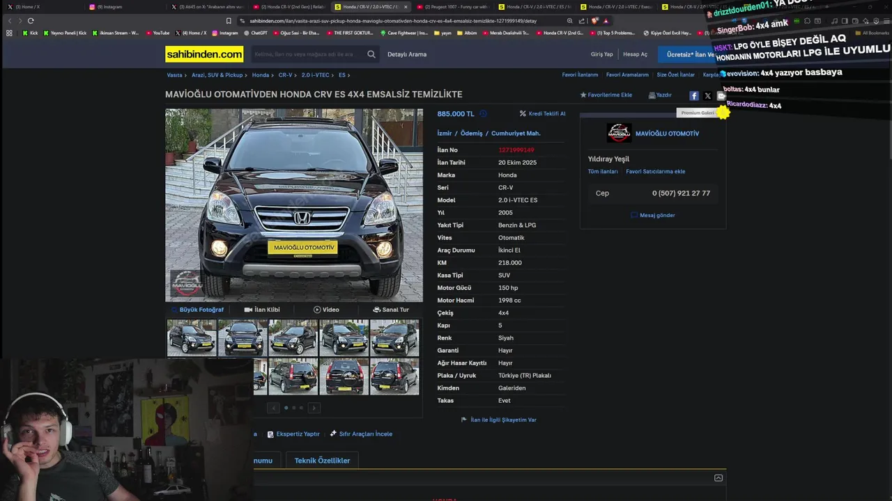Image resolution: width=892 pixels, height=501 pixels.
Task: Click Giriş Yap
Action: [602, 54]
